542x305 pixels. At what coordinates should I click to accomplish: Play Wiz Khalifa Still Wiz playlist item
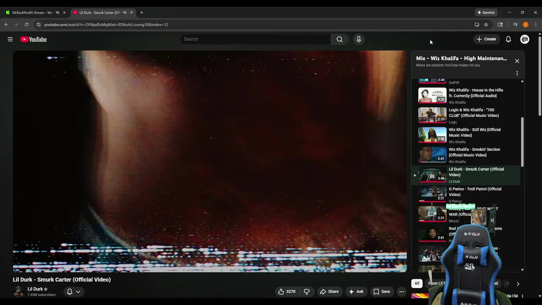tap(466, 136)
